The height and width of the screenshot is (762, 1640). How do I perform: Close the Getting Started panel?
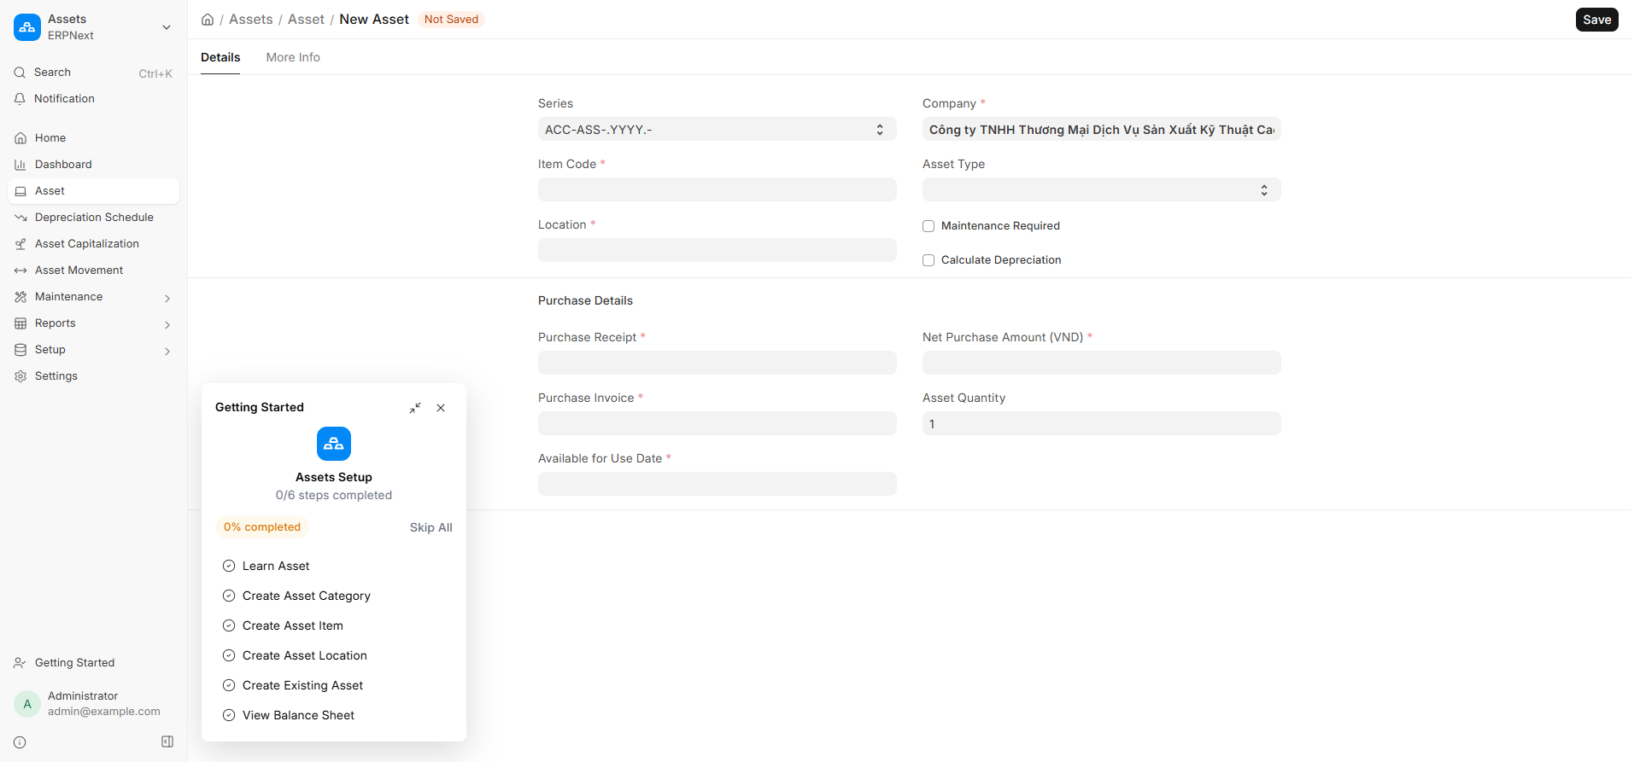(x=441, y=408)
